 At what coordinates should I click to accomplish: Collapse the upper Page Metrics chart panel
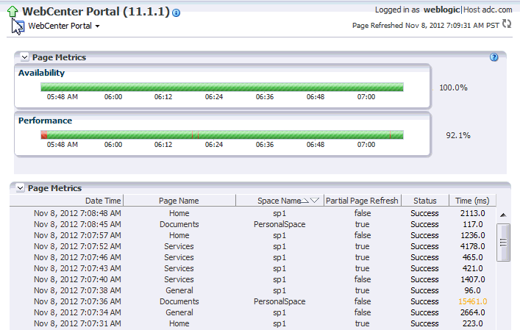point(24,57)
